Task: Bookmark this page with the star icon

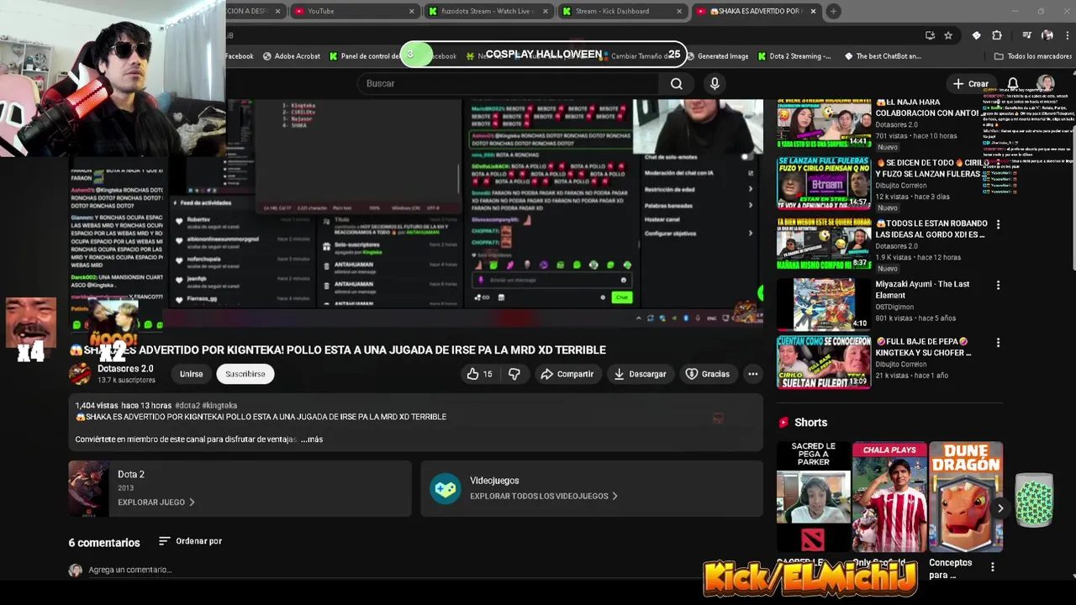Action: (x=948, y=35)
